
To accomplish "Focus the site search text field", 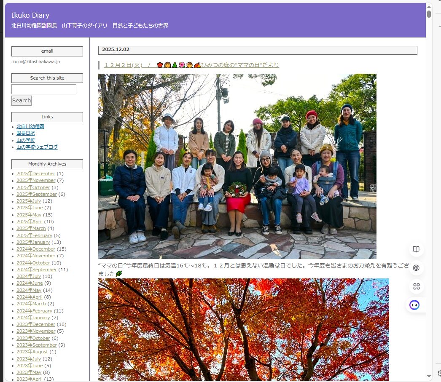I will 44,89.
